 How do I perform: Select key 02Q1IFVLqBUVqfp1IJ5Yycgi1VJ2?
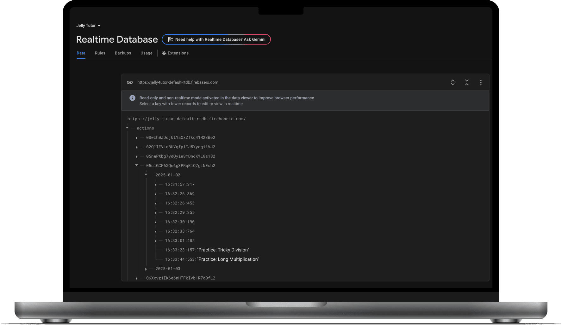click(x=181, y=147)
